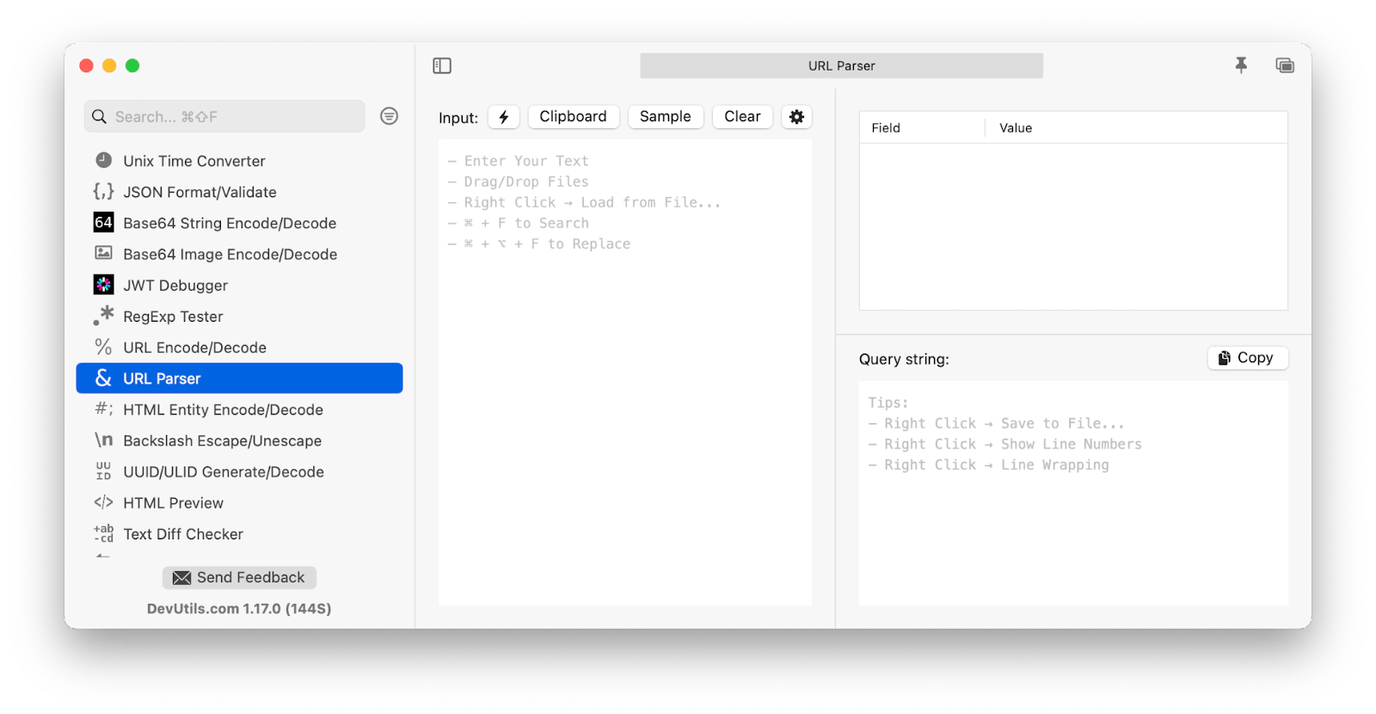Click the "Input:" label
The height and width of the screenshot is (714, 1376).
(458, 118)
